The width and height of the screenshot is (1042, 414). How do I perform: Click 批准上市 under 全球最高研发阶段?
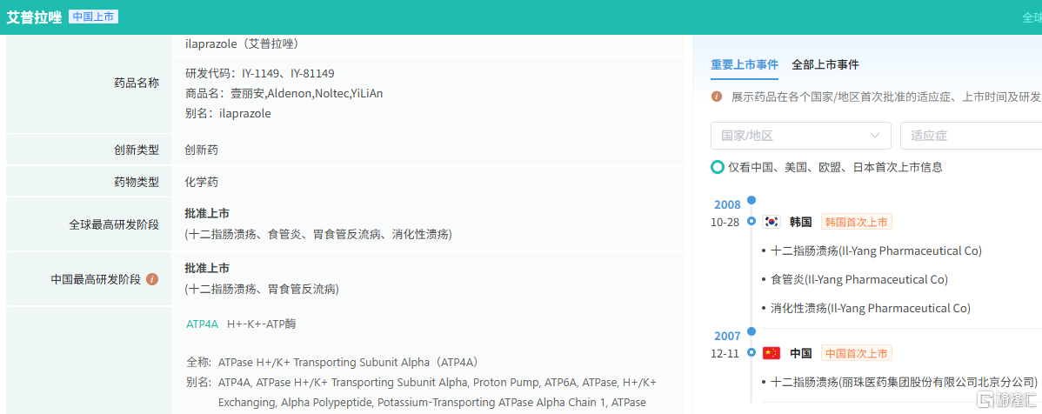[x=207, y=213]
